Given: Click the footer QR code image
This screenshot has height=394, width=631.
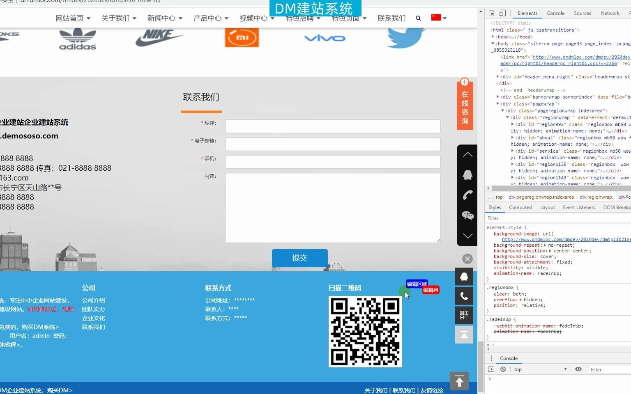Looking at the screenshot, I should [x=365, y=332].
